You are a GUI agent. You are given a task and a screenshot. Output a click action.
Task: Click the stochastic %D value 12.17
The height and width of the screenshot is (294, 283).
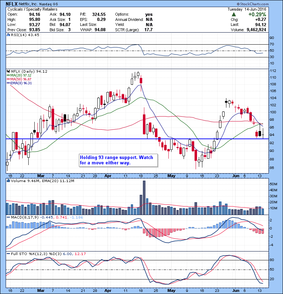pos(80,254)
